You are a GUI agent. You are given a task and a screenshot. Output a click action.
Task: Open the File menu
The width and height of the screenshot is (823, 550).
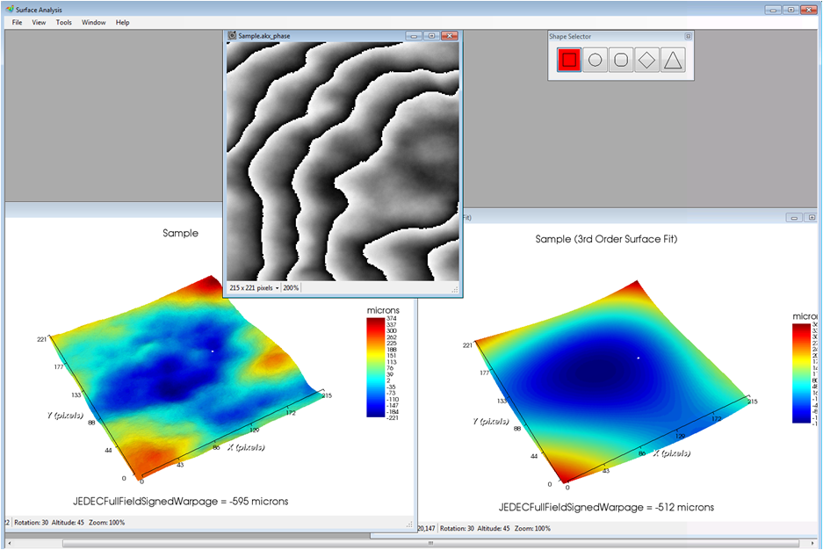coord(17,22)
